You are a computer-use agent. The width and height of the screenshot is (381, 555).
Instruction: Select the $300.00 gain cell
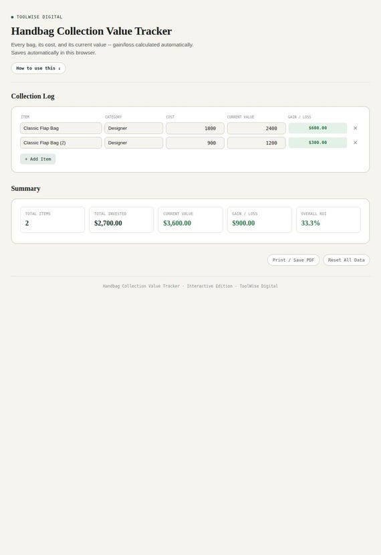317,143
